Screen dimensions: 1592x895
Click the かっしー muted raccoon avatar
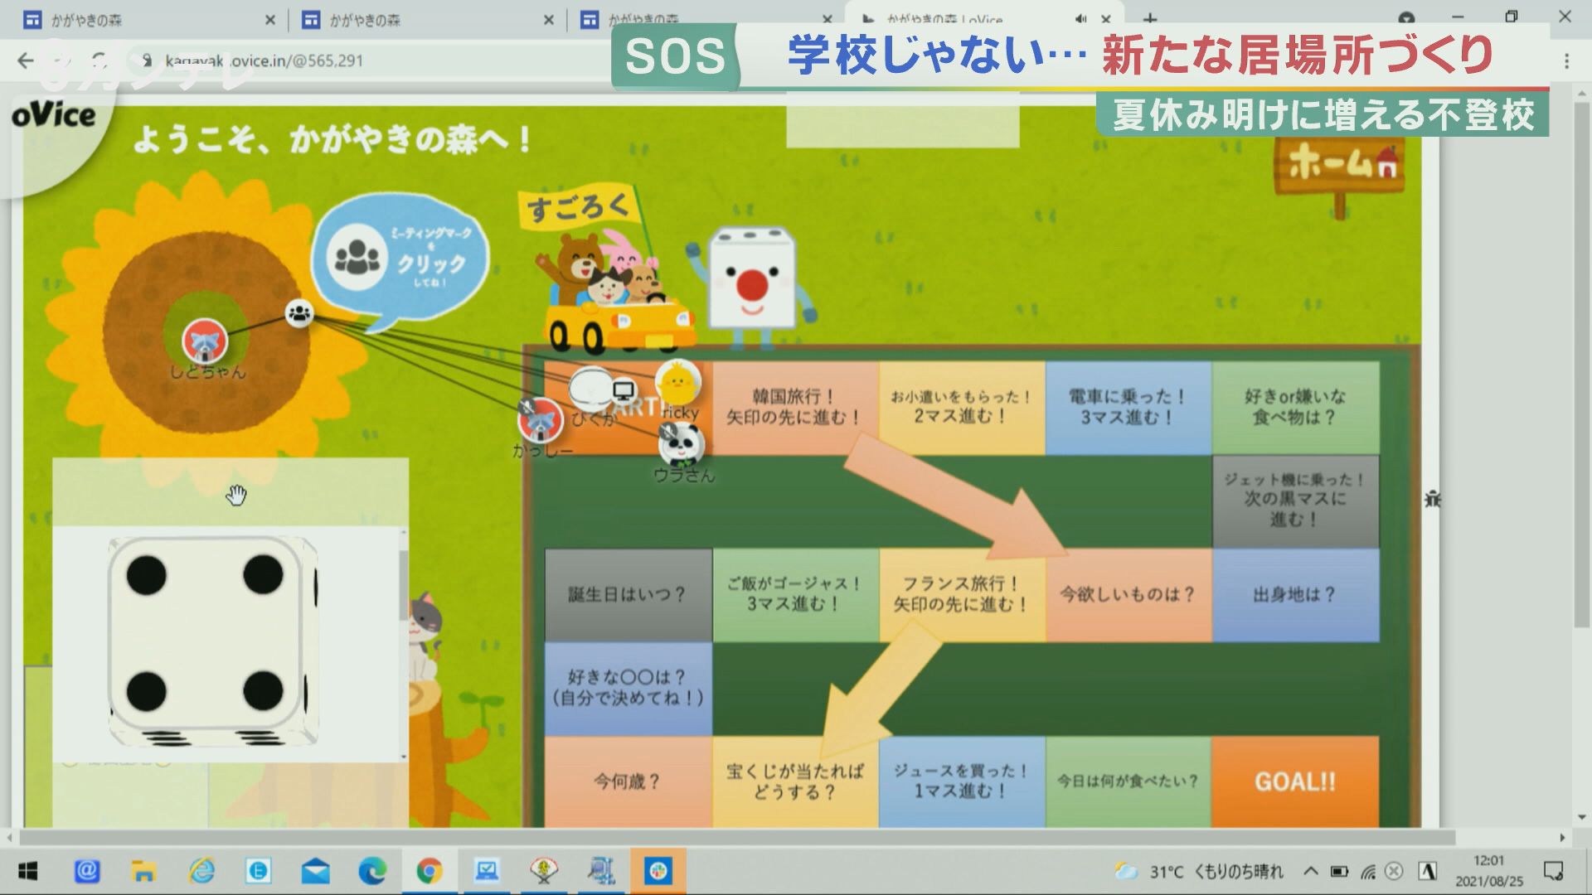(x=541, y=419)
